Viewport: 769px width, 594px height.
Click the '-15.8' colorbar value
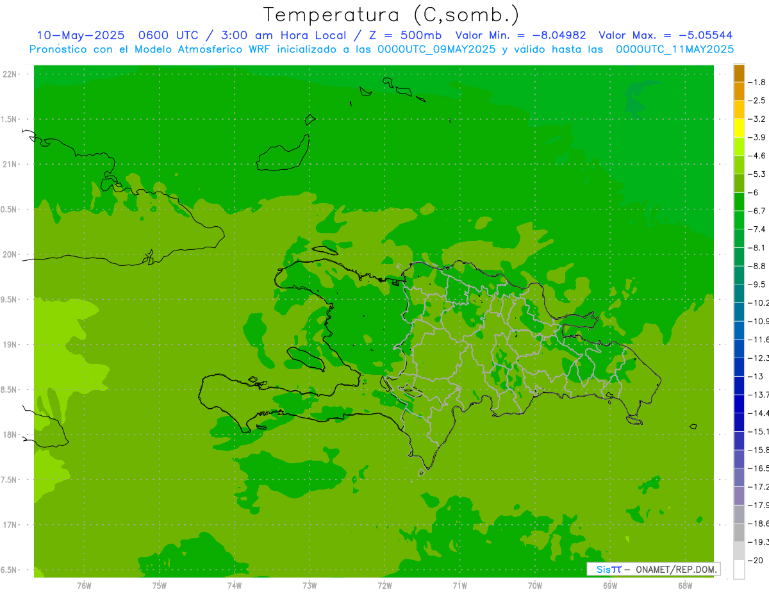pyautogui.click(x=759, y=450)
